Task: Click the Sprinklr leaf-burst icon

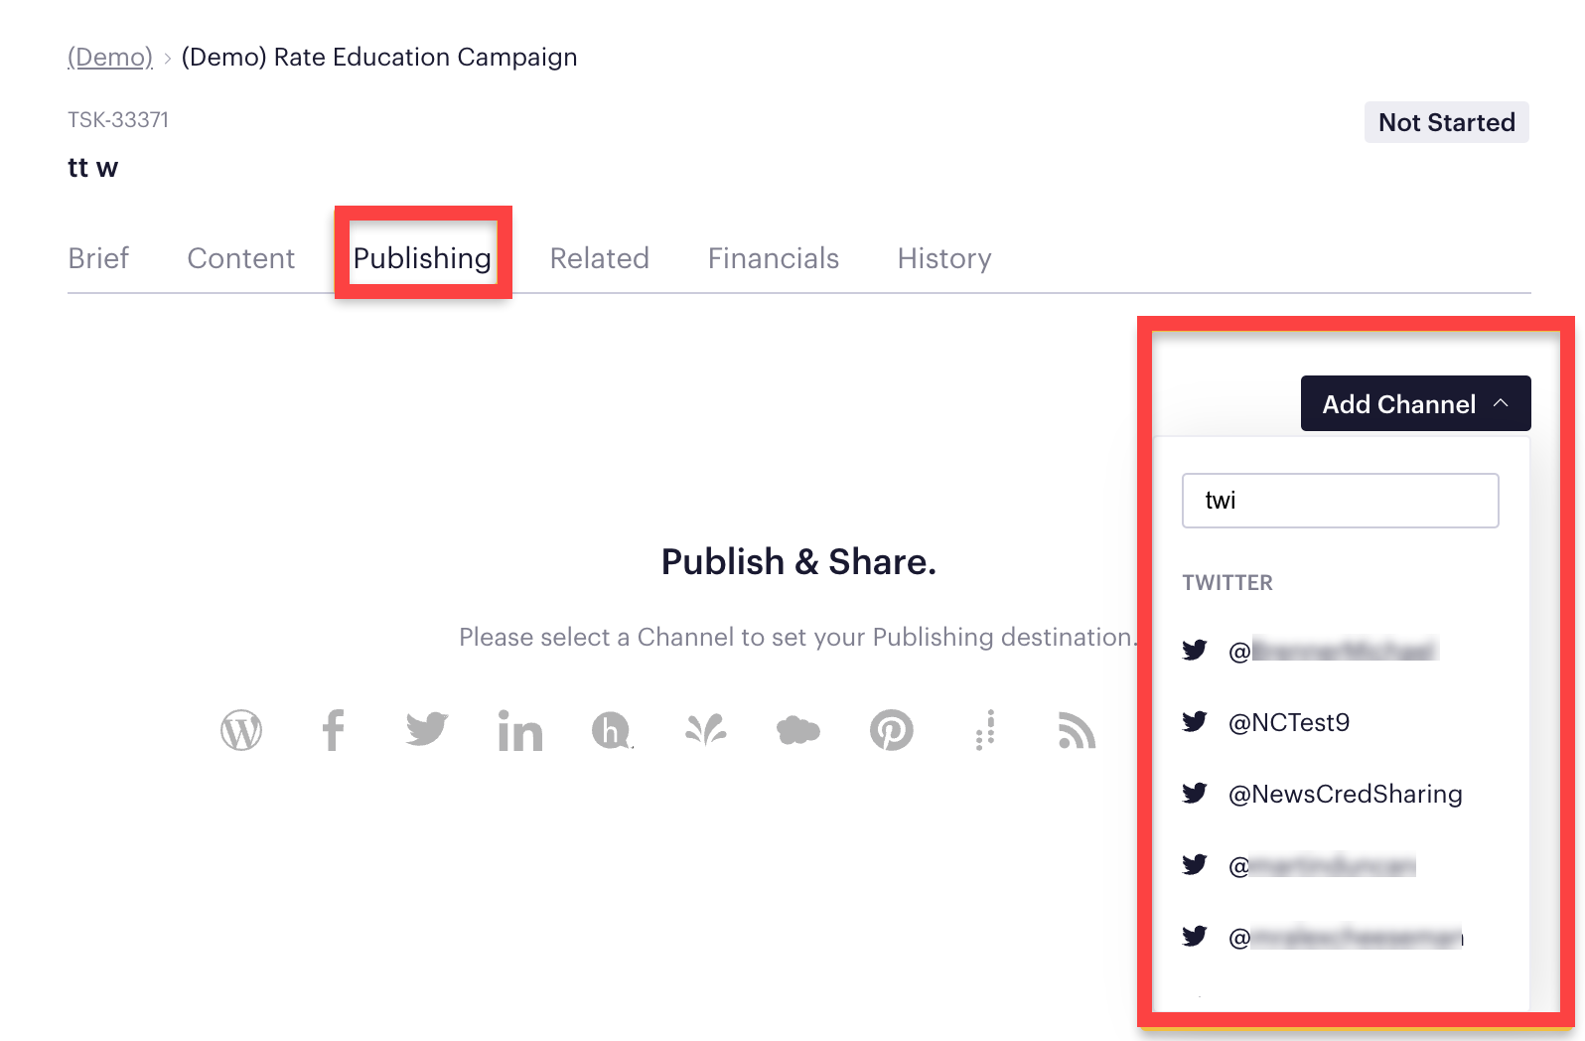Action: 706,731
